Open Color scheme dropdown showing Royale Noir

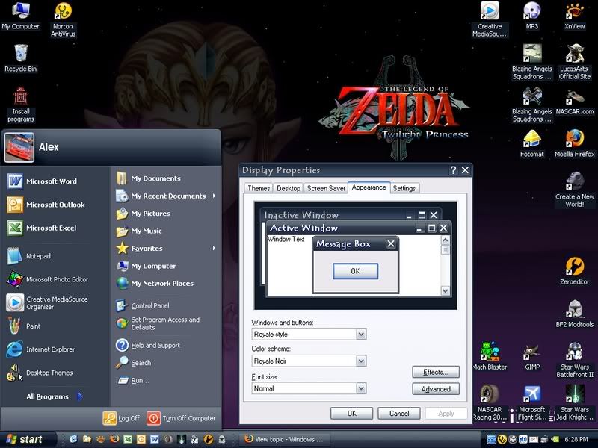[x=361, y=361]
